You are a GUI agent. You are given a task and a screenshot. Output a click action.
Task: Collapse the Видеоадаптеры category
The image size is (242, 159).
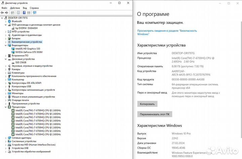point(6,45)
